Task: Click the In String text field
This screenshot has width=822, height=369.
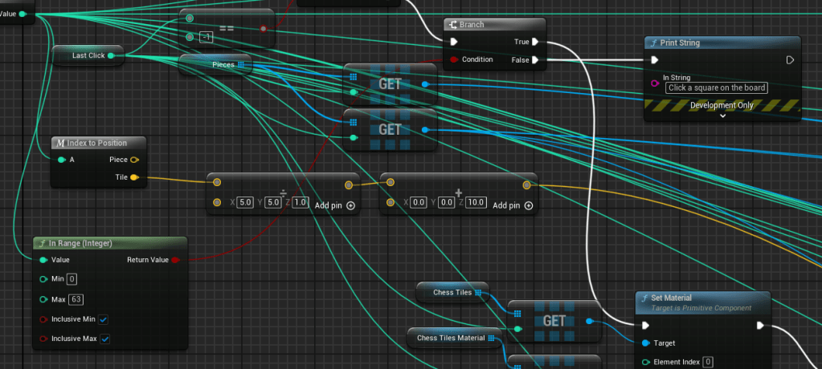Action: coord(717,87)
